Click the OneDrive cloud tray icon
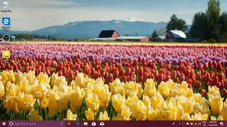The width and height of the screenshot is (227, 127). (188, 124)
